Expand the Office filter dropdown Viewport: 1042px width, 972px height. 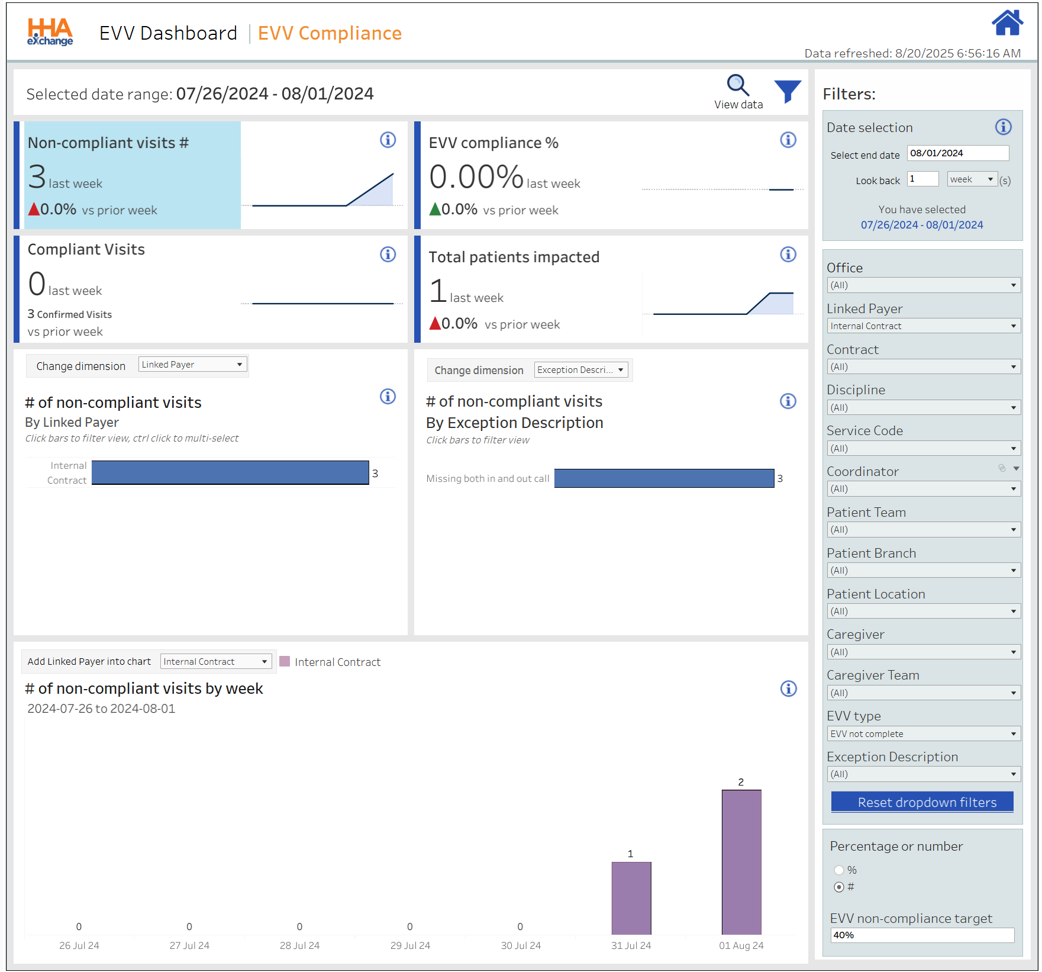tap(922, 285)
